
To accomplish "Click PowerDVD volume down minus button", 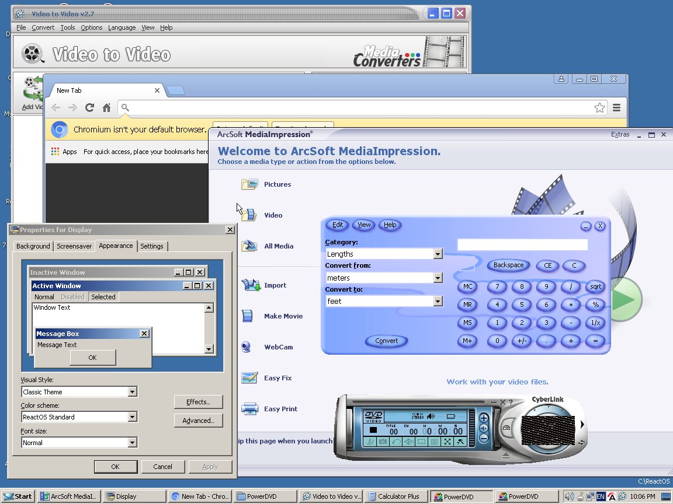I will pyautogui.click(x=483, y=437).
